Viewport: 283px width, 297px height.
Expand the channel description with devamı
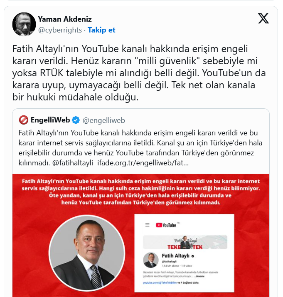(200, 276)
